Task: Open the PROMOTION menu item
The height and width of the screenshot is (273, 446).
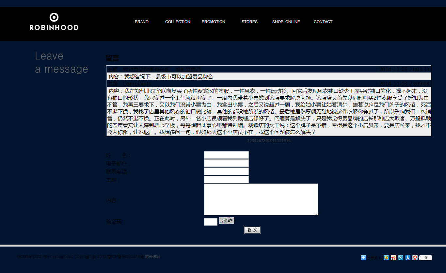Action: coord(213,22)
